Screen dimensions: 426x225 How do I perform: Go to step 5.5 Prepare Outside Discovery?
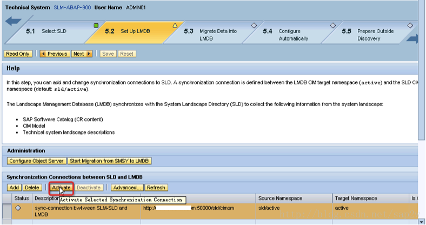375,35
